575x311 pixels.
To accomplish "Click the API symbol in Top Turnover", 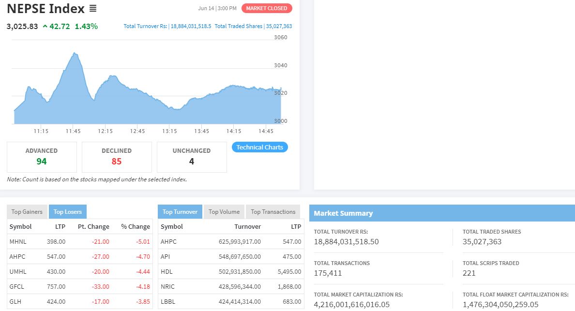I will click(x=165, y=257).
